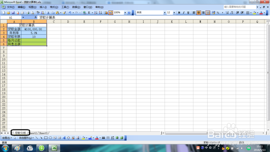
Task: Toggle Bold formatting
Action: point(179,13)
